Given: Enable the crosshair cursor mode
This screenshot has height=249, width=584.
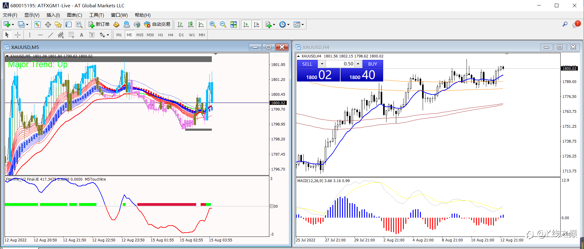Looking at the screenshot, I should [x=18, y=35].
